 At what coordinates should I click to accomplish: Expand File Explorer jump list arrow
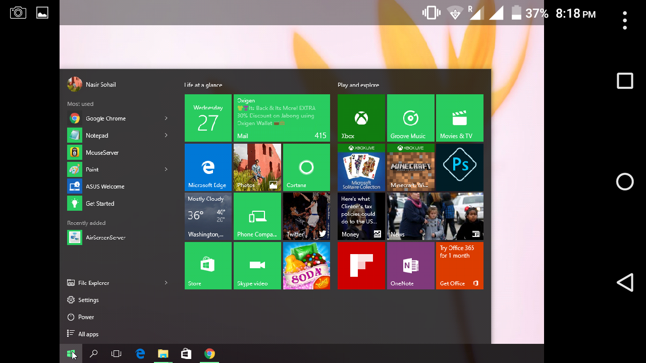coord(166,283)
